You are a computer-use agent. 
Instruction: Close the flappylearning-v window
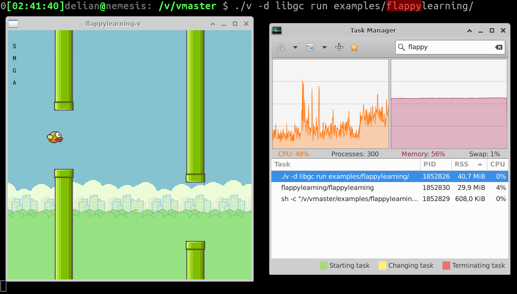coord(246,24)
